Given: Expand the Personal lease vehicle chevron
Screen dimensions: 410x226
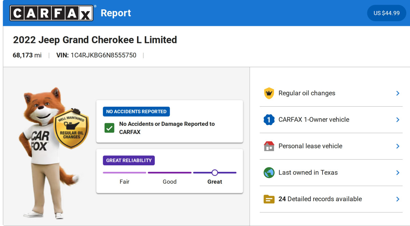Looking at the screenshot, I should (397, 146).
